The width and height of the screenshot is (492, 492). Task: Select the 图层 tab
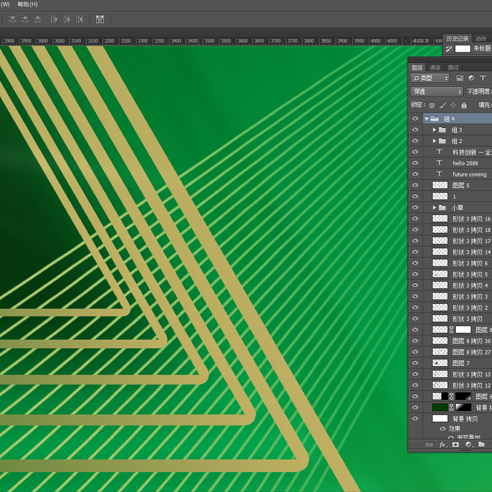pos(417,67)
